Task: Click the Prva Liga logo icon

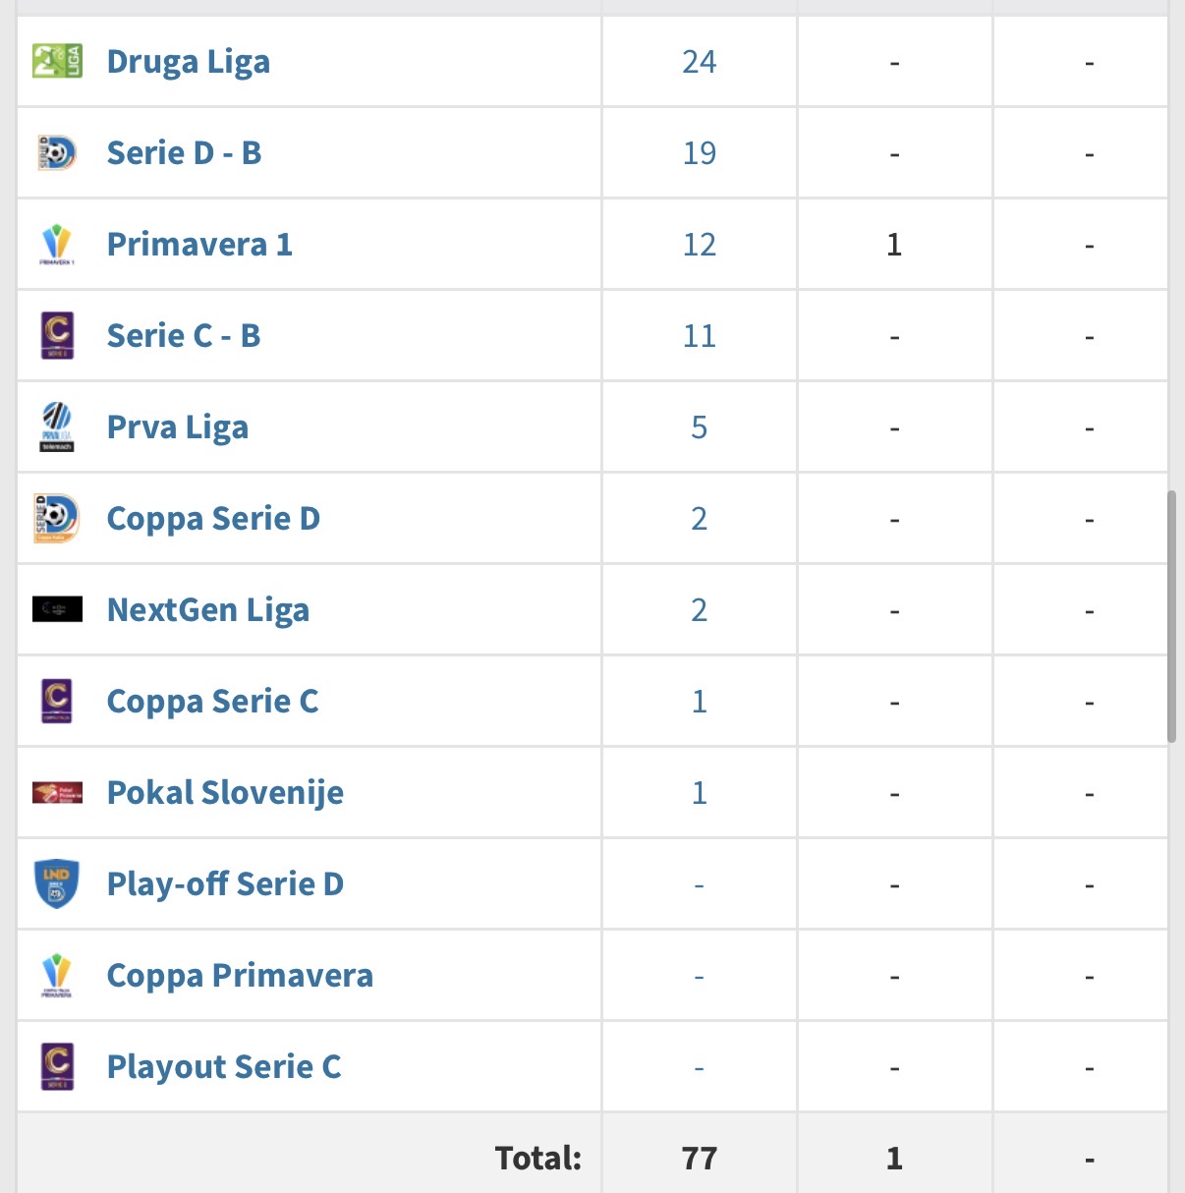Action: pos(57,426)
